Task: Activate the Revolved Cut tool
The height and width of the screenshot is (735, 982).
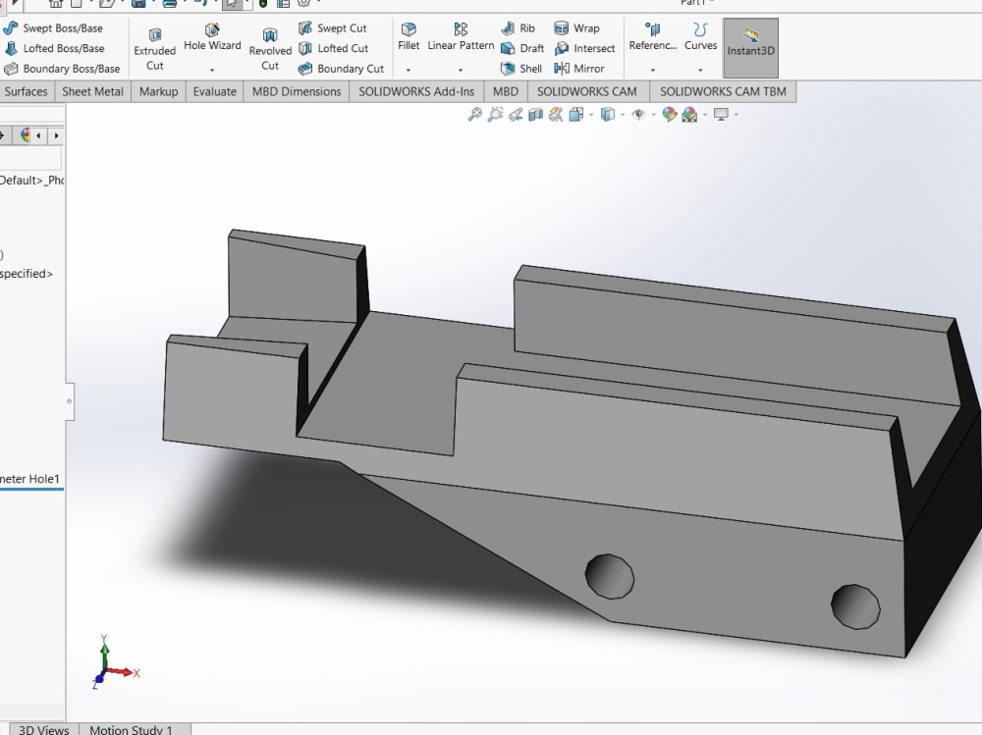Action: point(270,49)
